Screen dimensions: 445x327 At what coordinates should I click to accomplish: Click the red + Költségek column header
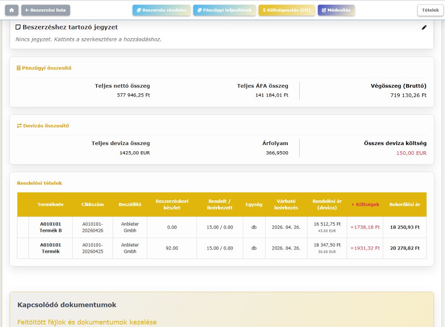(x=365, y=205)
